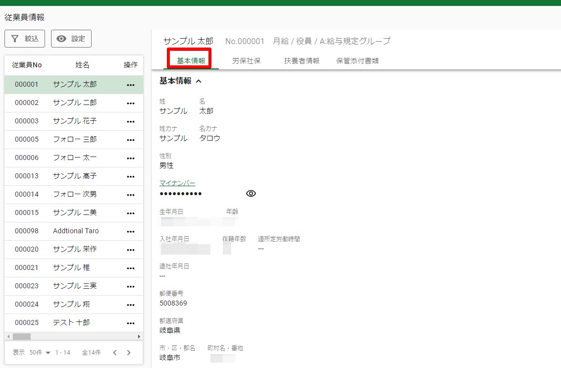
Task: Click the list scrollbar left arrow
Action: [8, 336]
